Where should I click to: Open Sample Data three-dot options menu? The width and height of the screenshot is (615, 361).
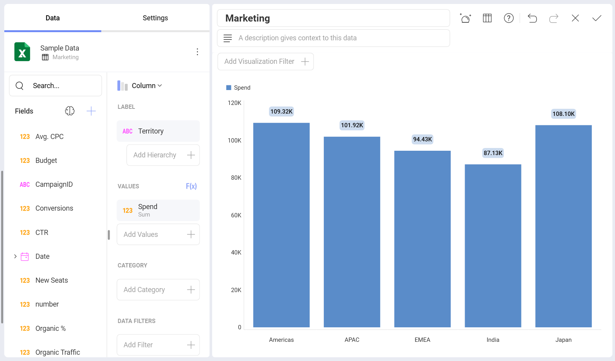click(197, 52)
